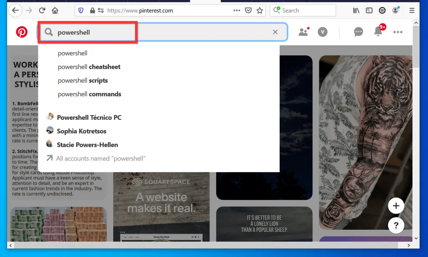
Task: Toggle the tracking protection shield icon
Action: (x=79, y=10)
